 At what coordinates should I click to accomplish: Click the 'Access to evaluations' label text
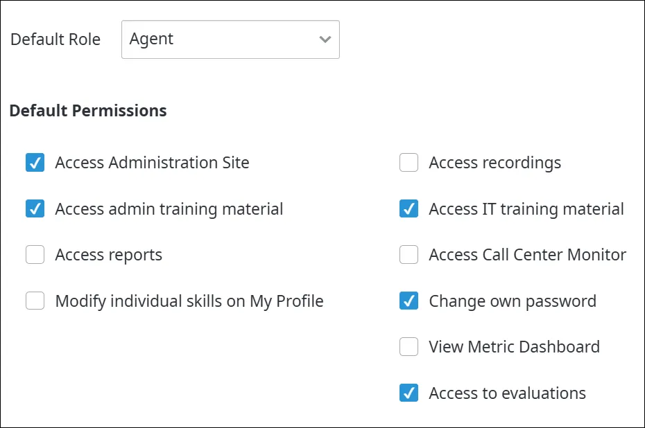[507, 393]
